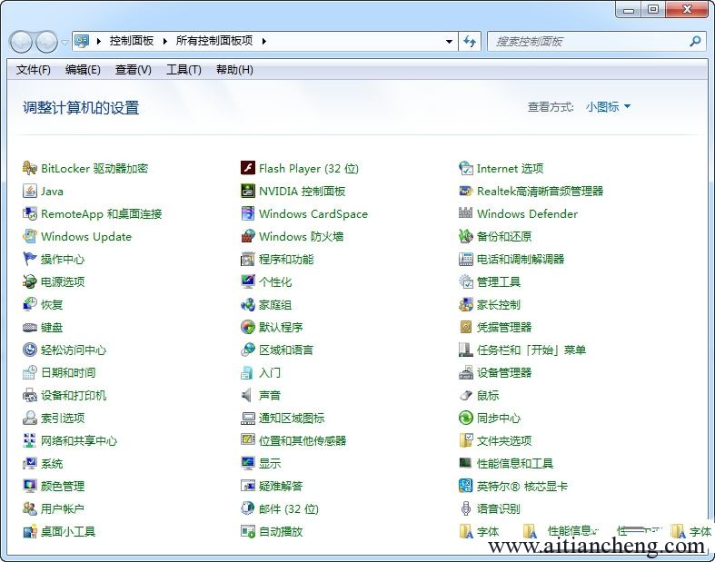The image size is (715, 562).
Task: Click the 自动播放 link
Action: pos(281,531)
